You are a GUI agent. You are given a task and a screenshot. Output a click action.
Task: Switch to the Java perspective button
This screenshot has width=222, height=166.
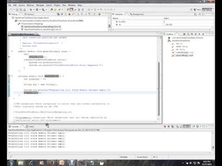[x=197, y=10]
